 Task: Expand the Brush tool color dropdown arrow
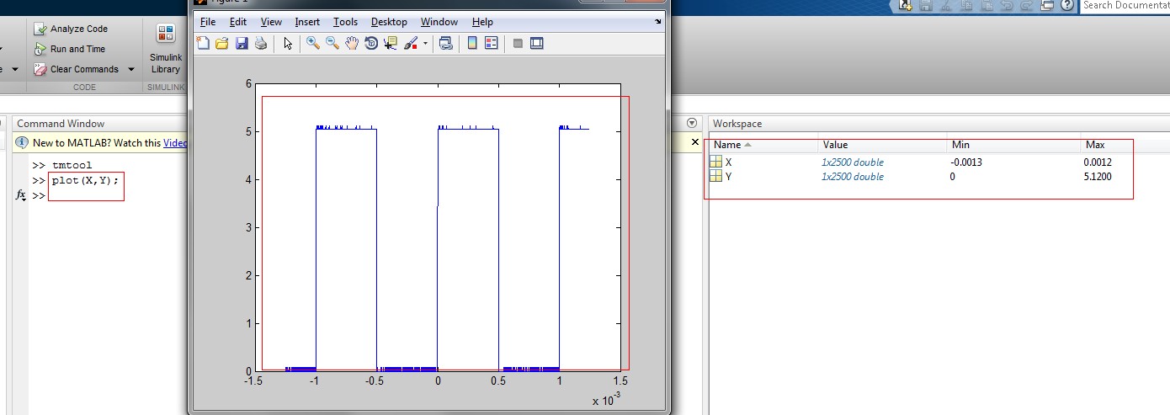(425, 43)
